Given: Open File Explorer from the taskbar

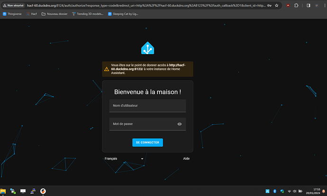Looking at the screenshot, I should point(3,191).
